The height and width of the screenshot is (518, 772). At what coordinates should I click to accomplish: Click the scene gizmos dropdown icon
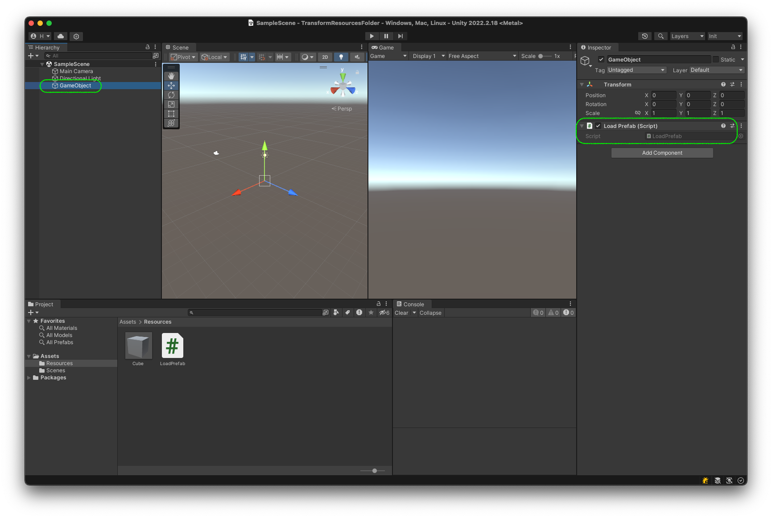pyautogui.click(x=311, y=57)
